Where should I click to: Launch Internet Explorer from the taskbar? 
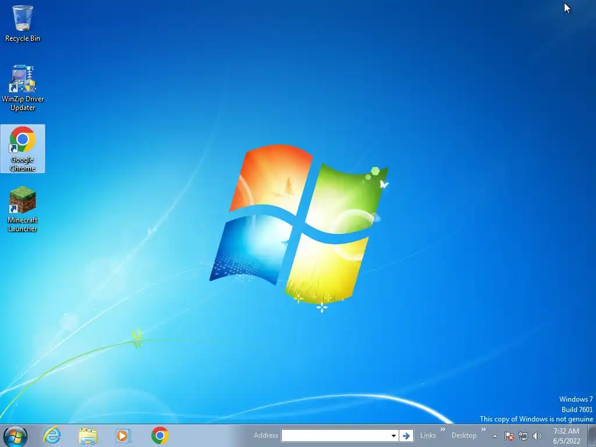52,435
